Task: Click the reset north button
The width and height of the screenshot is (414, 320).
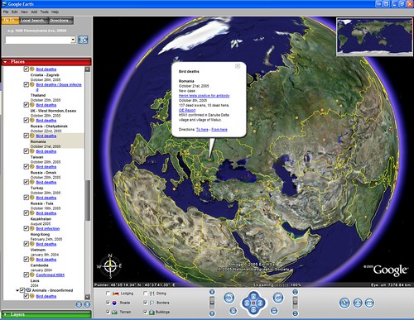Action: coord(233,311)
